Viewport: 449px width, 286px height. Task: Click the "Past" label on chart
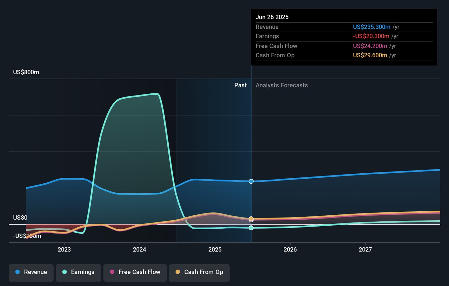pos(240,85)
